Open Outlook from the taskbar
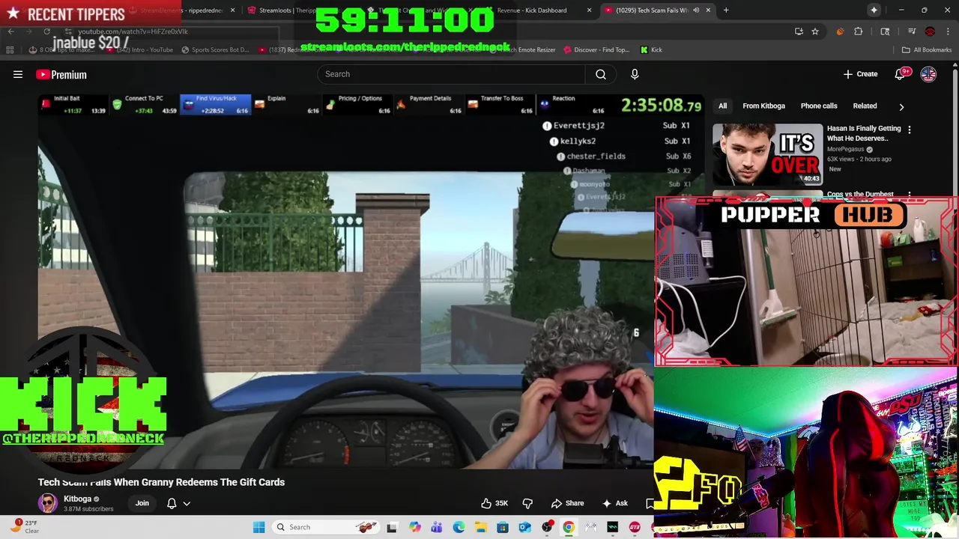959x539 pixels. (524, 527)
